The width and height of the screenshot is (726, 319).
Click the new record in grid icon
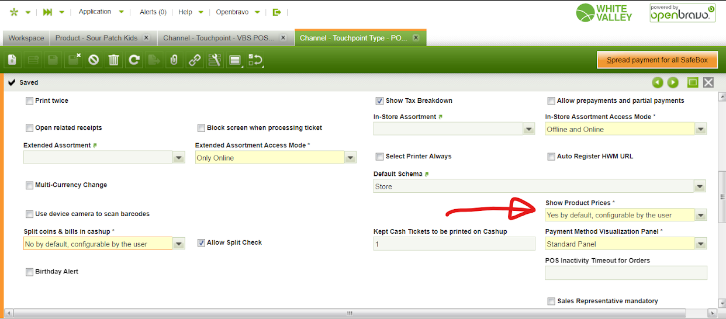pyautogui.click(x=33, y=60)
